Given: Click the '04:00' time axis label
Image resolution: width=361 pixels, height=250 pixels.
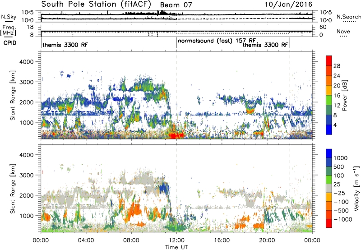Looking at the screenshot, I should coord(86,241).
